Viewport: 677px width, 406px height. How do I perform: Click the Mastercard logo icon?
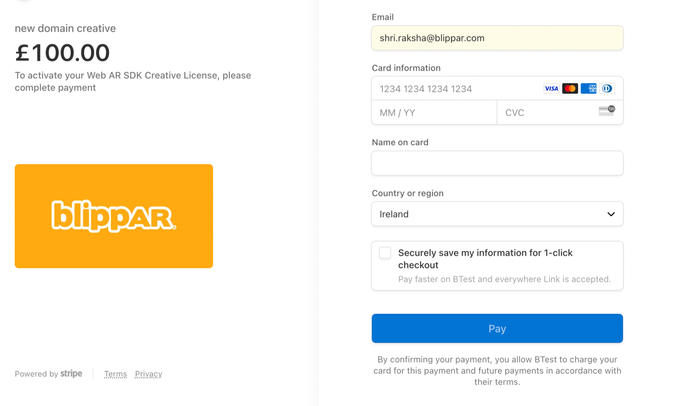pyautogui.click(x=570, y=88)
